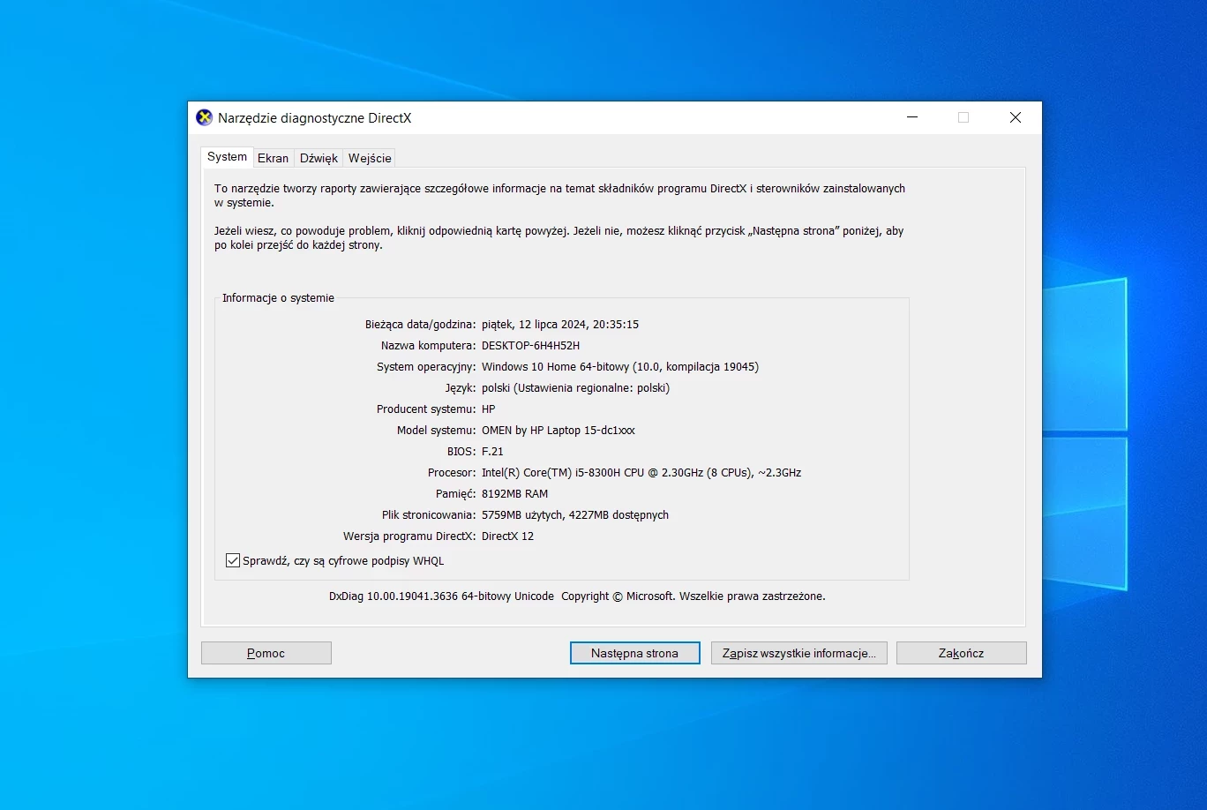Click the Wersja programu DirectX label
Image resolution: width=1207 pixels, height=810 pixels.
tap(409, 536)
